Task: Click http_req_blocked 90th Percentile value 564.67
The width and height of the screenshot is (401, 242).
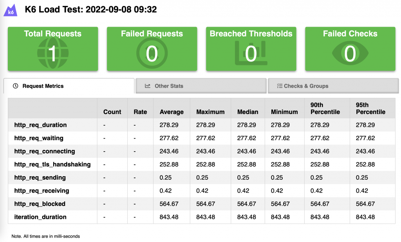Action: pyautogui.click(x=320, y=204)
